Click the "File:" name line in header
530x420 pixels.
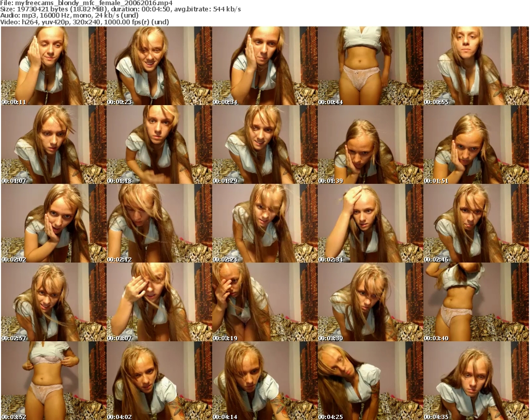[86, 3]
